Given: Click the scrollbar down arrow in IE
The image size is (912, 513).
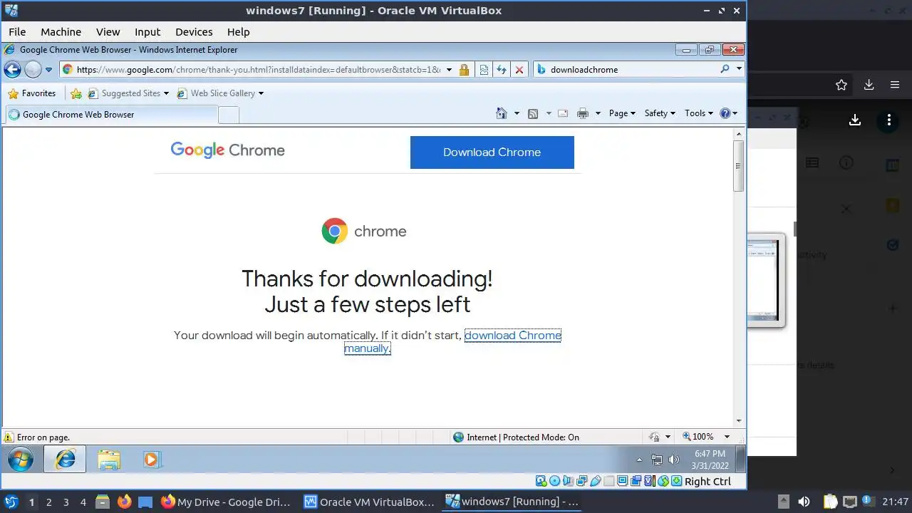Looking at the screenshot, I should click(x=739, y=421).
